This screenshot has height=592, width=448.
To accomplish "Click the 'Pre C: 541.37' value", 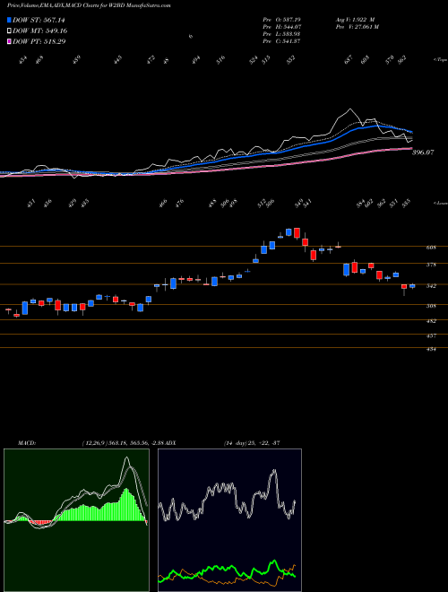I will pos(281,41).
